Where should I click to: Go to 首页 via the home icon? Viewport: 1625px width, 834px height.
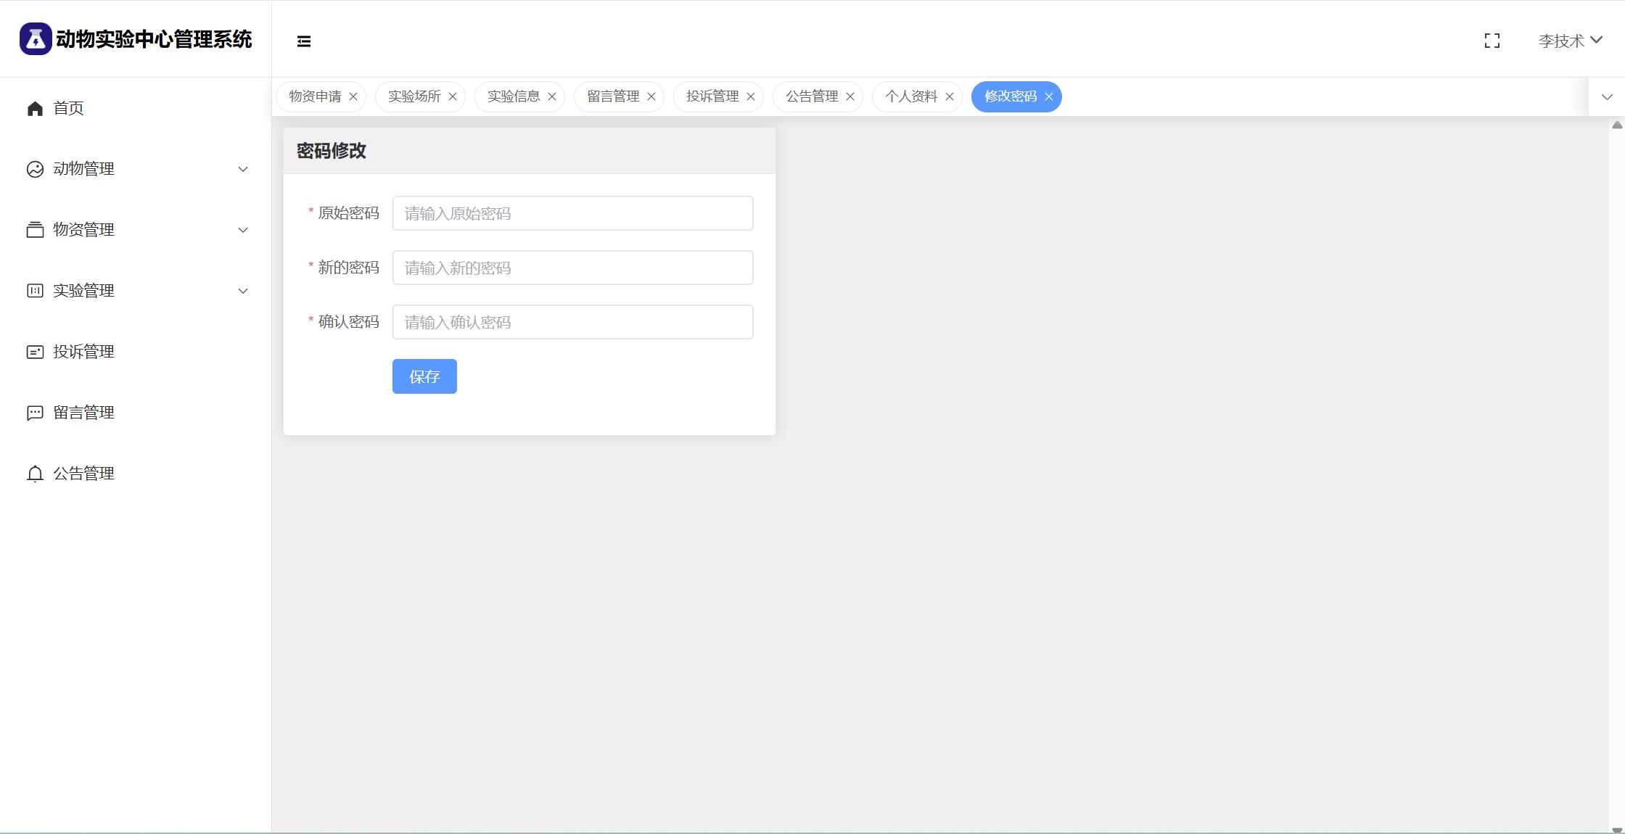coord(35,109)
